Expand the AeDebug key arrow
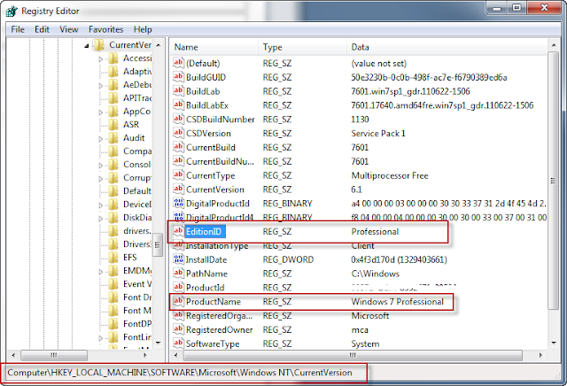Viewport: 567px width, 386px height. click(101, 86)
